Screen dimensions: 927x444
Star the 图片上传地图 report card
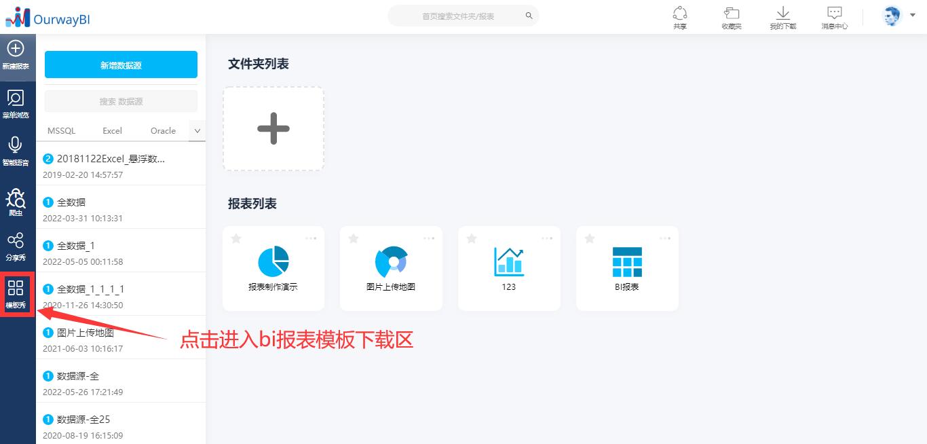coord(354,238)
